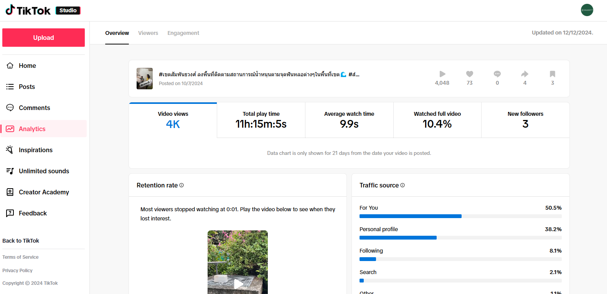This screenshot has height=294, width=607.
Task: Click the likes heart icon
Action: (469, 74)
